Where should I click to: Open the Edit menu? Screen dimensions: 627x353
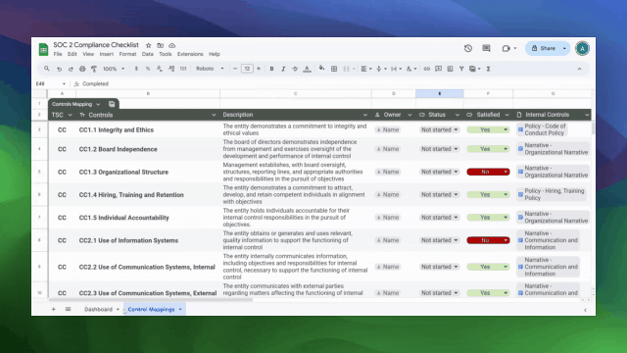tap(72, 54)
